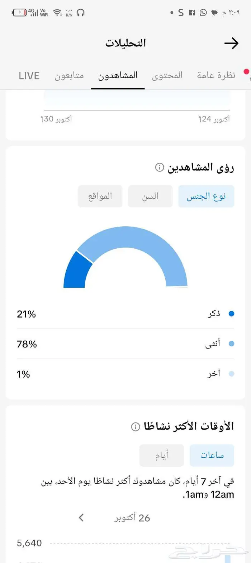Select the نوع الجنس filter chip

[x=206, y=196]
